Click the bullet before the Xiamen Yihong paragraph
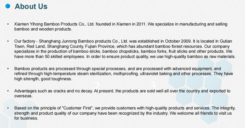Image resolution: width=245 pixels, height=128 pixels. click(8, 24)
